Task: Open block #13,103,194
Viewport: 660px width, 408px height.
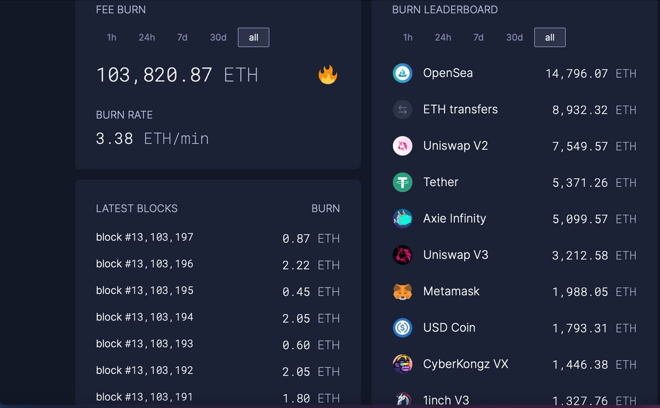Action: point(145,317)
